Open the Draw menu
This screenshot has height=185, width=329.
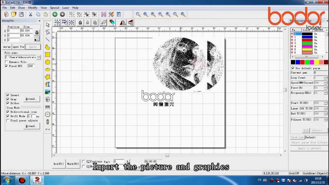[x=22, y=8]
